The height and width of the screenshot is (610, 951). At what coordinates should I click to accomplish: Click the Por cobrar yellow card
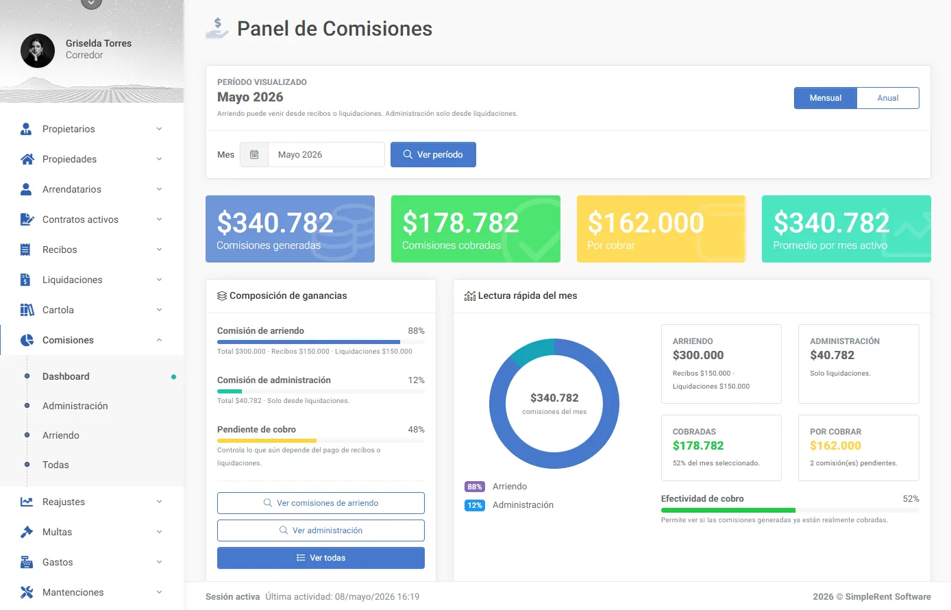[x=661, y=229]
